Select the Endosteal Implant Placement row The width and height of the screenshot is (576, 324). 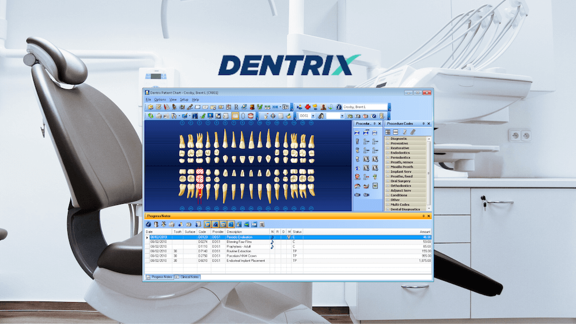click(x=289, y=261)
